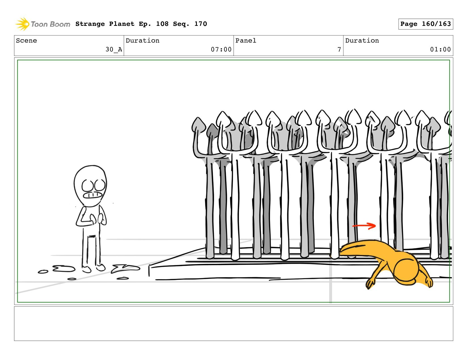Click the Duration label above "07:00"

coord(142,41)
